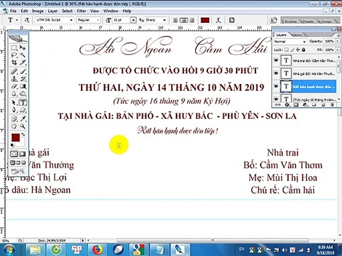Select the Magic Wand tool
The height and width of the screenshot is (256, 342).
[22, 55]
